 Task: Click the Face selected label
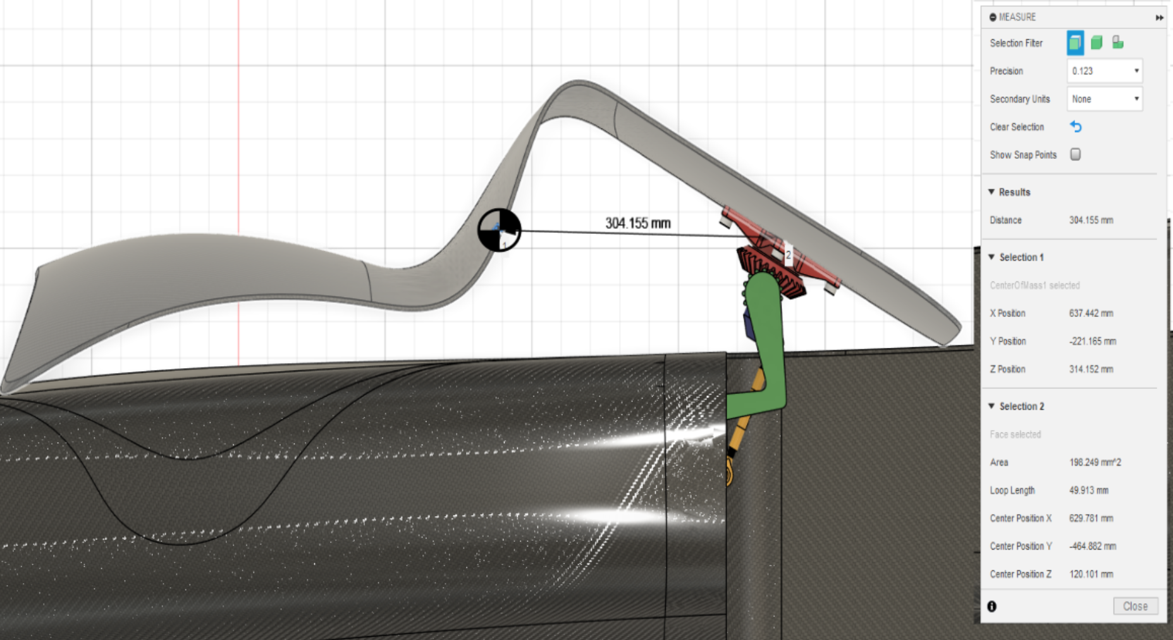click(1015, 434)
